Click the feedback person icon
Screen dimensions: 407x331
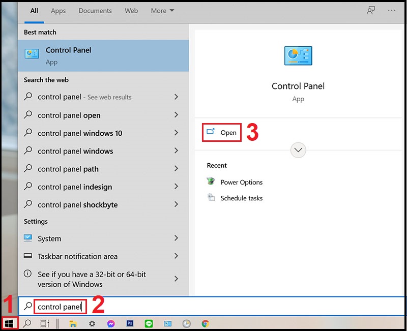[371, 10]
